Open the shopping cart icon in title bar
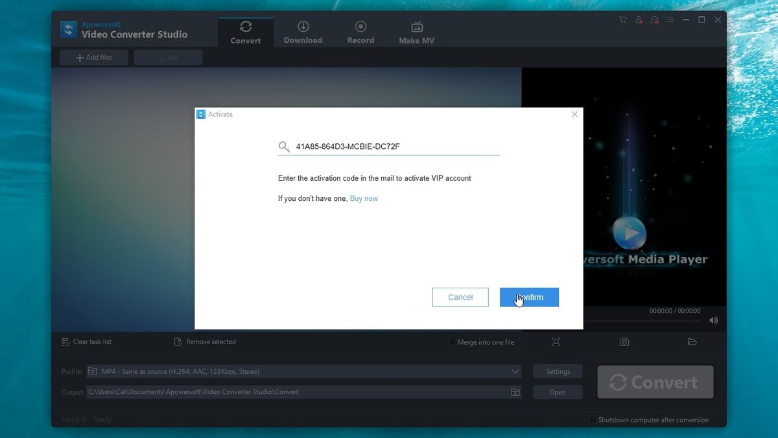The width and height of the screenshot is (778, 438). click(623, 20)
